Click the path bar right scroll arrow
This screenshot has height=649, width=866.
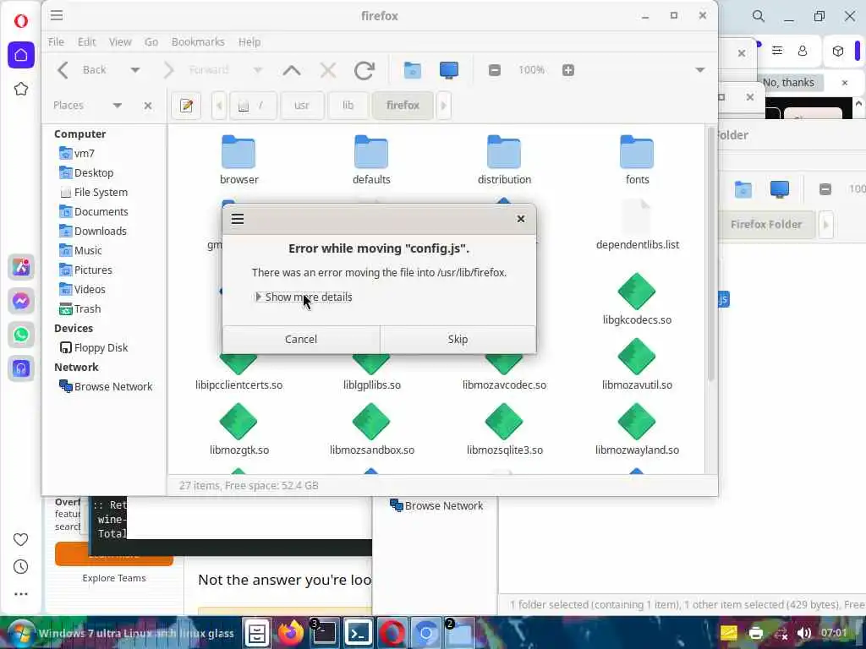[443, 106]
